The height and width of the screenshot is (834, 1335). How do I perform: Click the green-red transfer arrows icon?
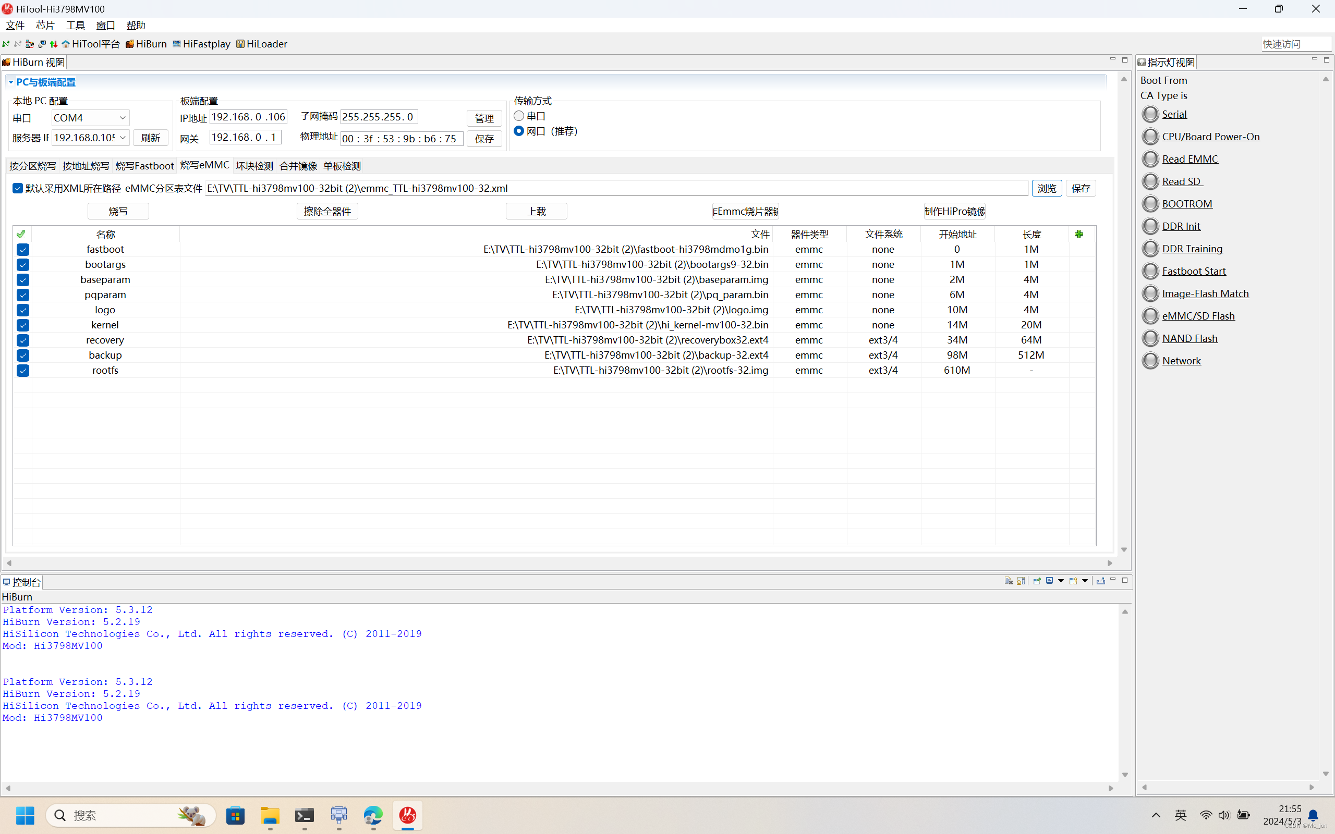tap(54, 44)
